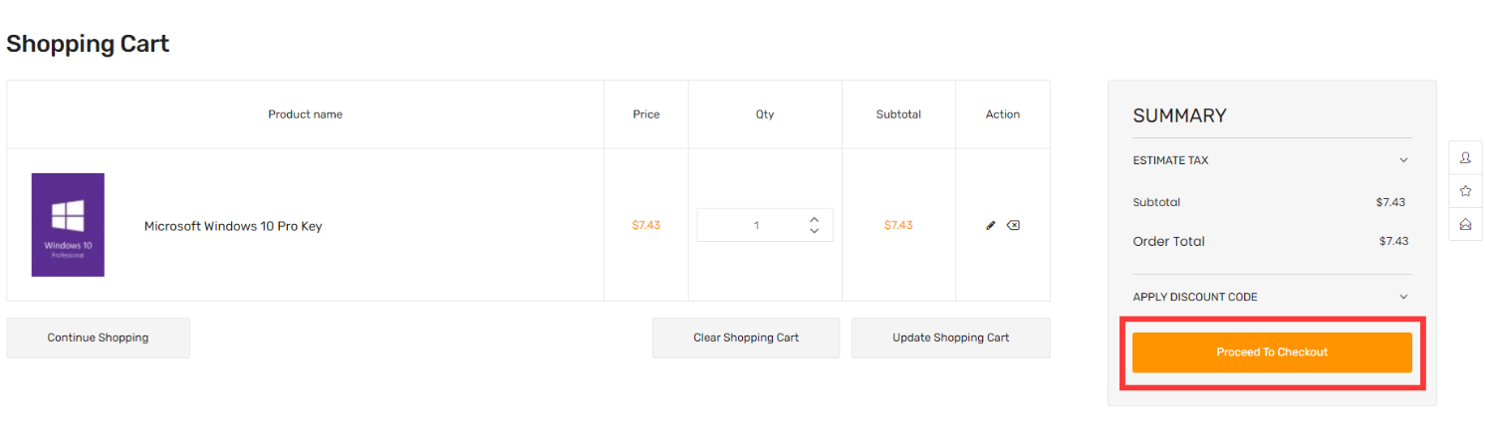Click the pencil edit icon for the item
This screenshot has height=448, width=1485.
pyautogui.click(x=990, y=225)
